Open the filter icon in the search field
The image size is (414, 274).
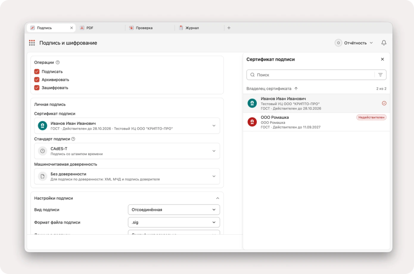[x=380, y=75]
